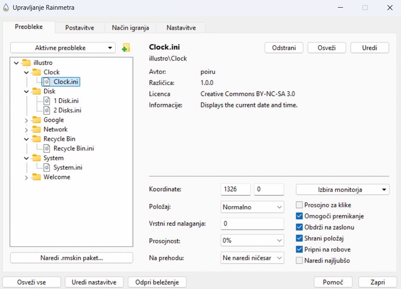Open the Prosojnost combo box showing 0%

(252, 240)
